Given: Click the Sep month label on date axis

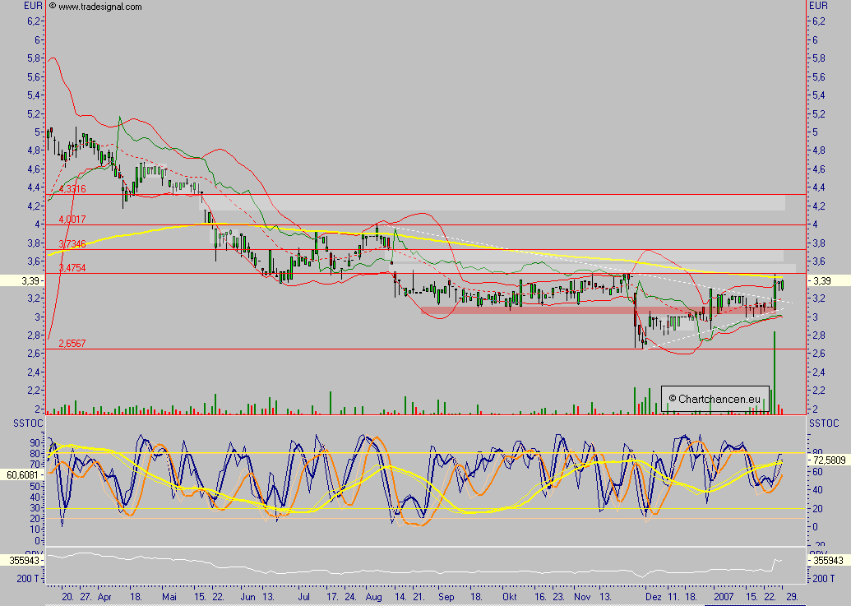Looking at the screenshot, I should pyautogui.click(x=446, y=597).
